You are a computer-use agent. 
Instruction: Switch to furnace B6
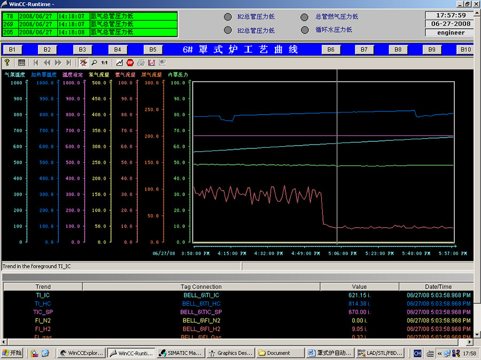point(331,50)
